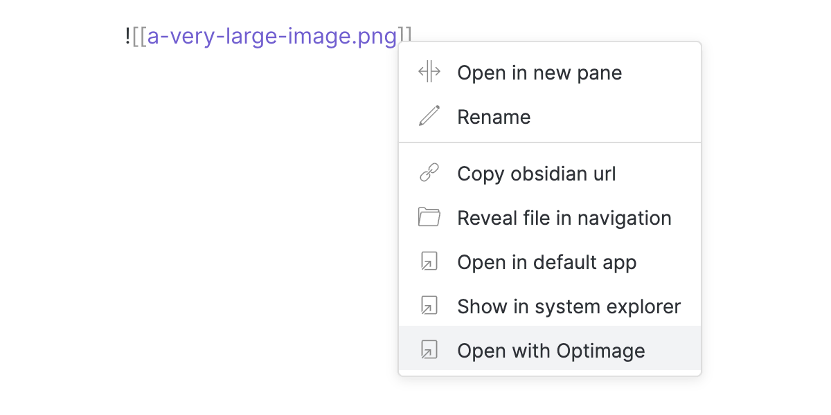Choose Open with Optimage
831x415 pixels.
[551, 350]
